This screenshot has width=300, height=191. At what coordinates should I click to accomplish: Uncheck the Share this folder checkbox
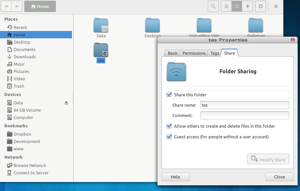click(169, 95)
